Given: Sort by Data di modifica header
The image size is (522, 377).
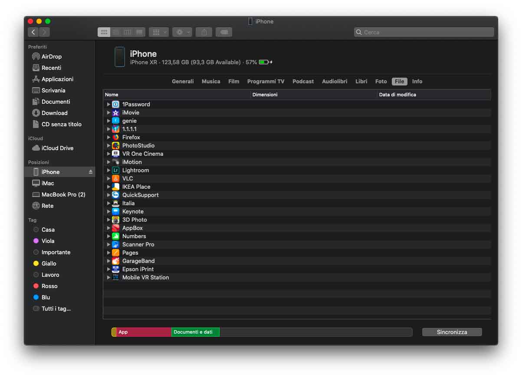Looking at the screenshot, I should [x=434, y=95].
